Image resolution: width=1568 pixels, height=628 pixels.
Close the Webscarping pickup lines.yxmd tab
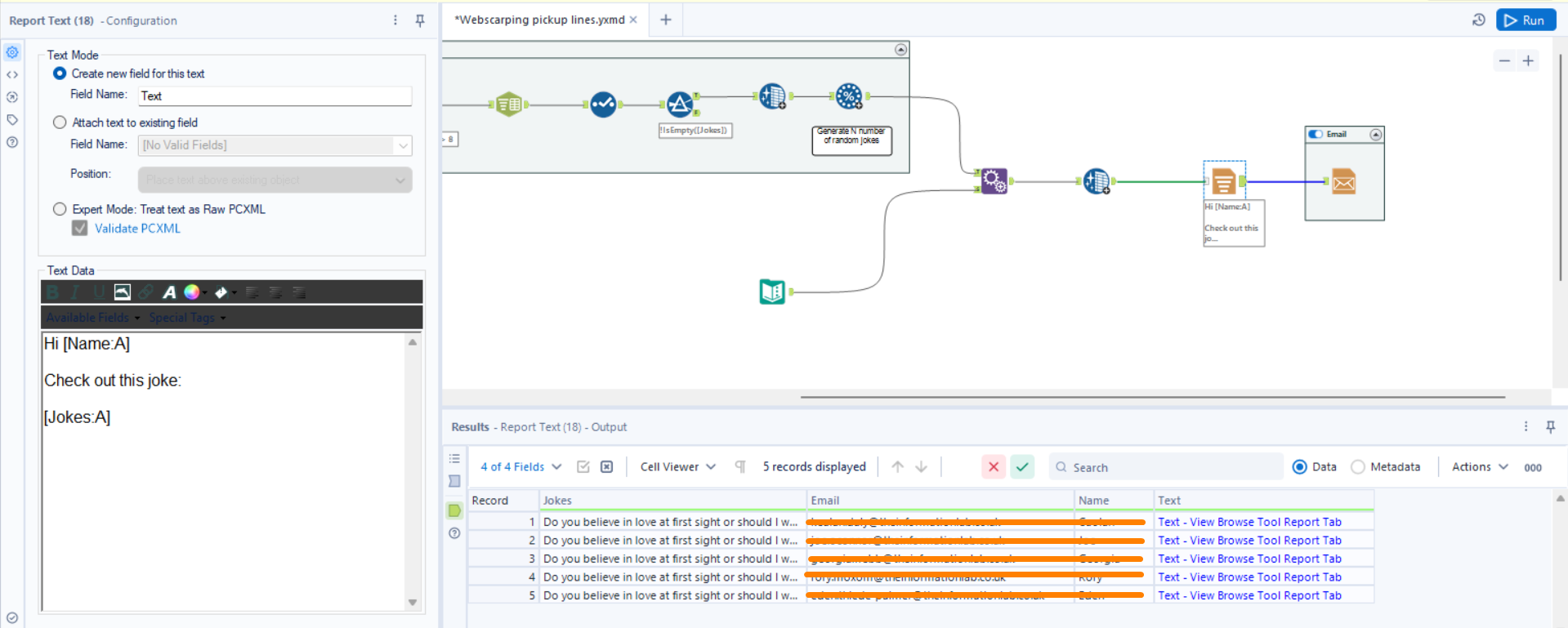(x=633, y=20)
